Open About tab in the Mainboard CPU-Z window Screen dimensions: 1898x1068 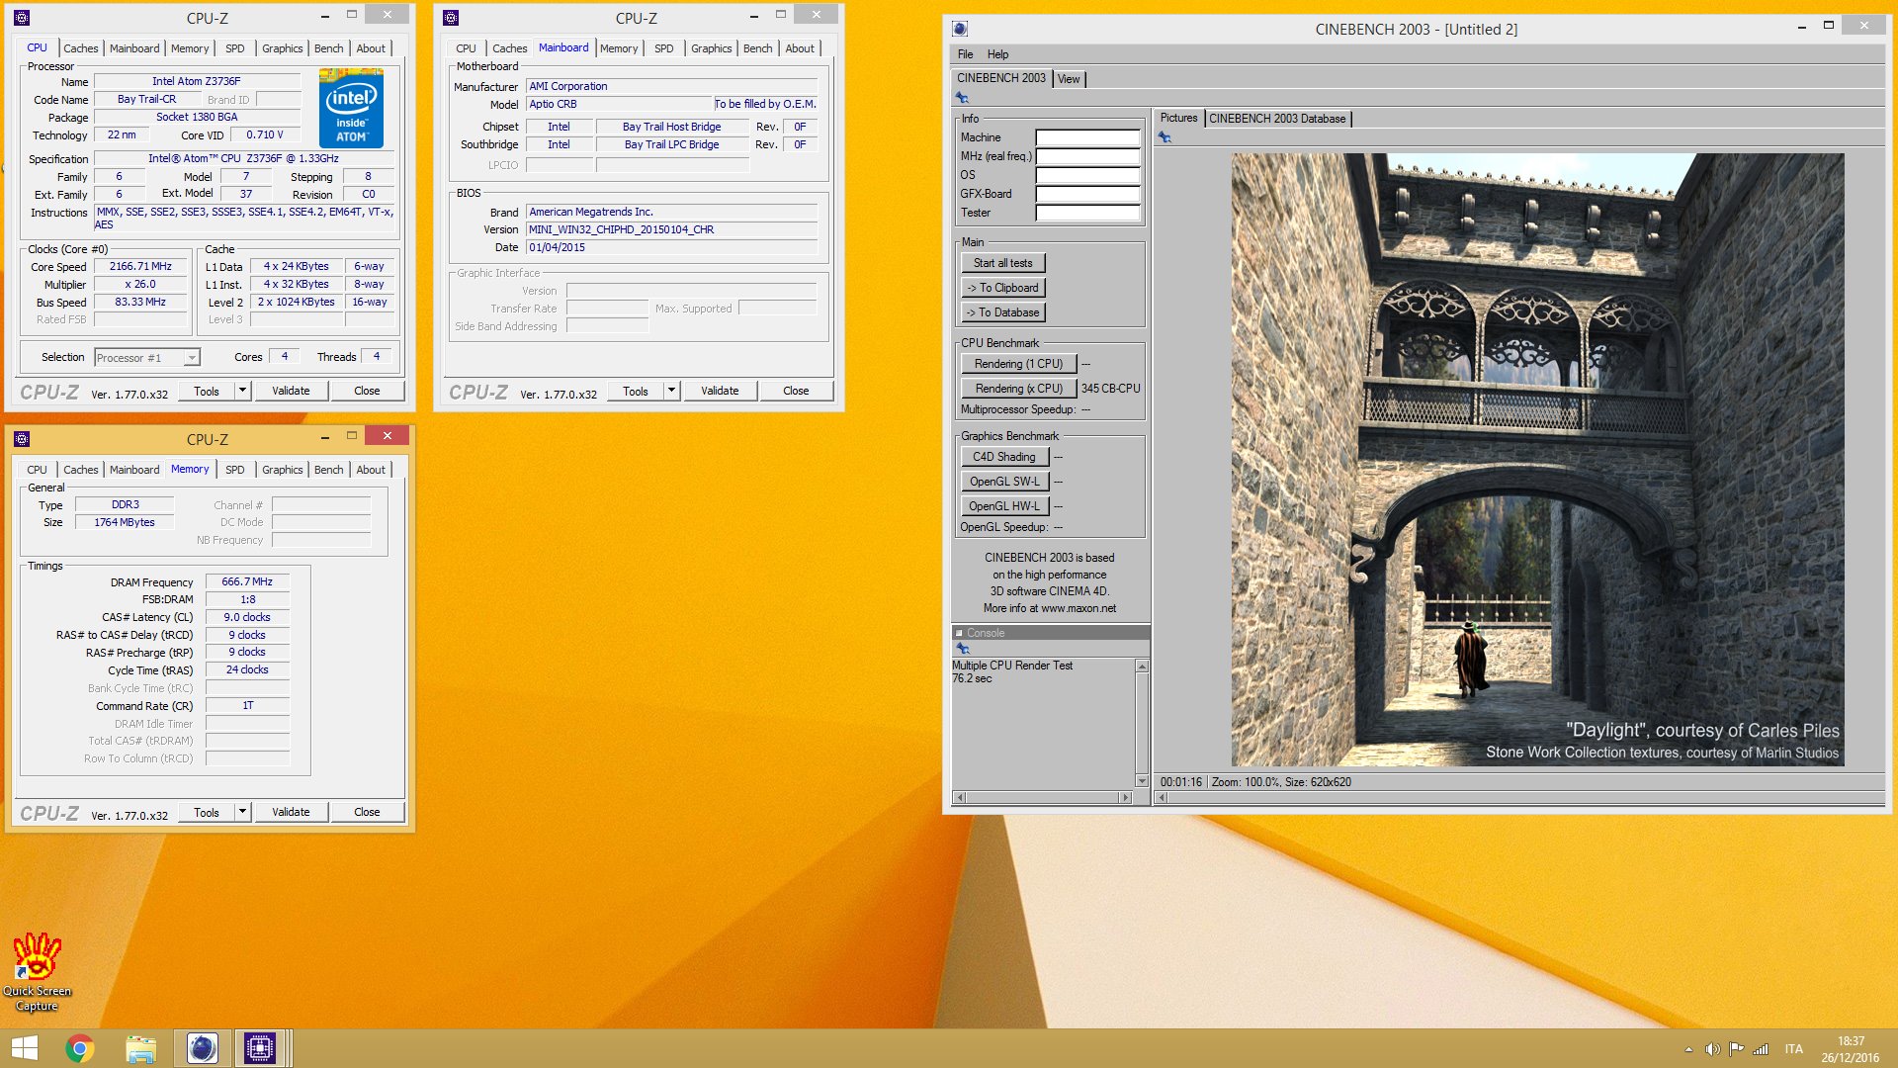click(801, 48)
